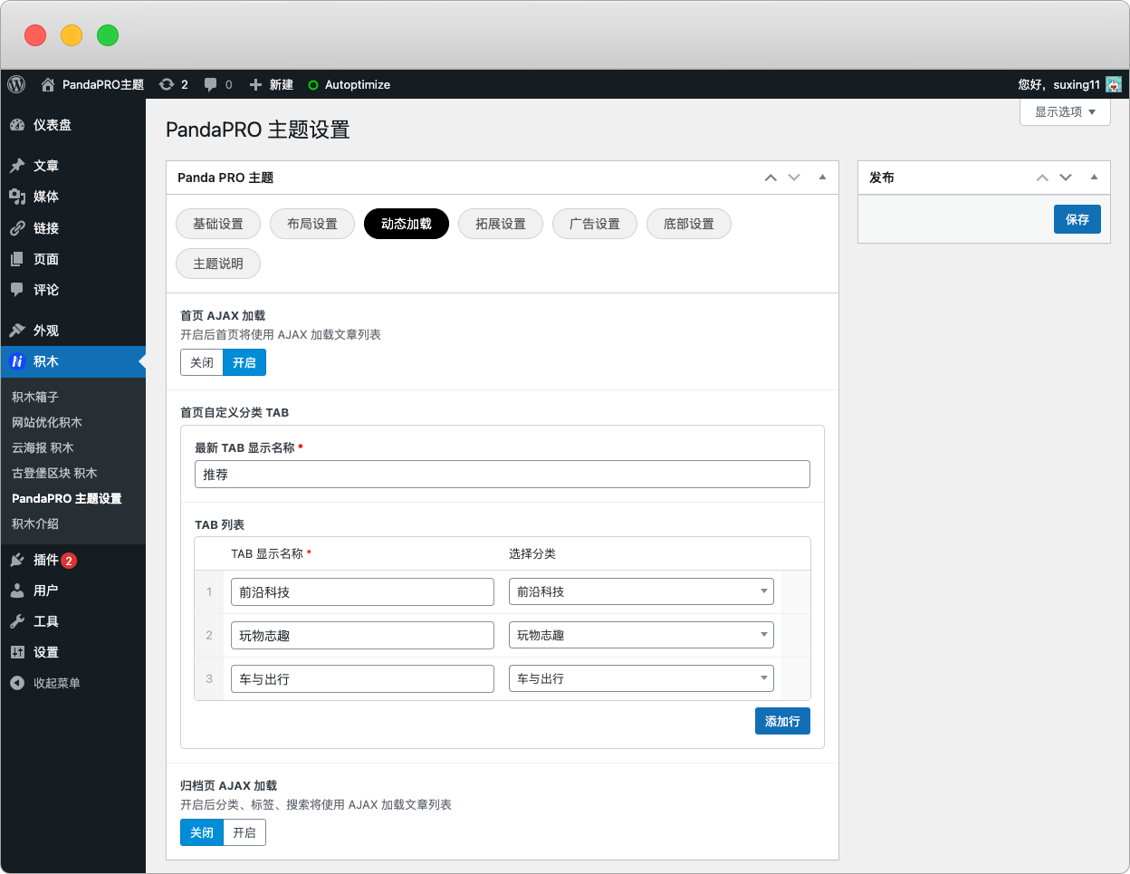Click the 保存 save button
The height and width of the screenshot is (874, 1130).
coord(1077,219)
